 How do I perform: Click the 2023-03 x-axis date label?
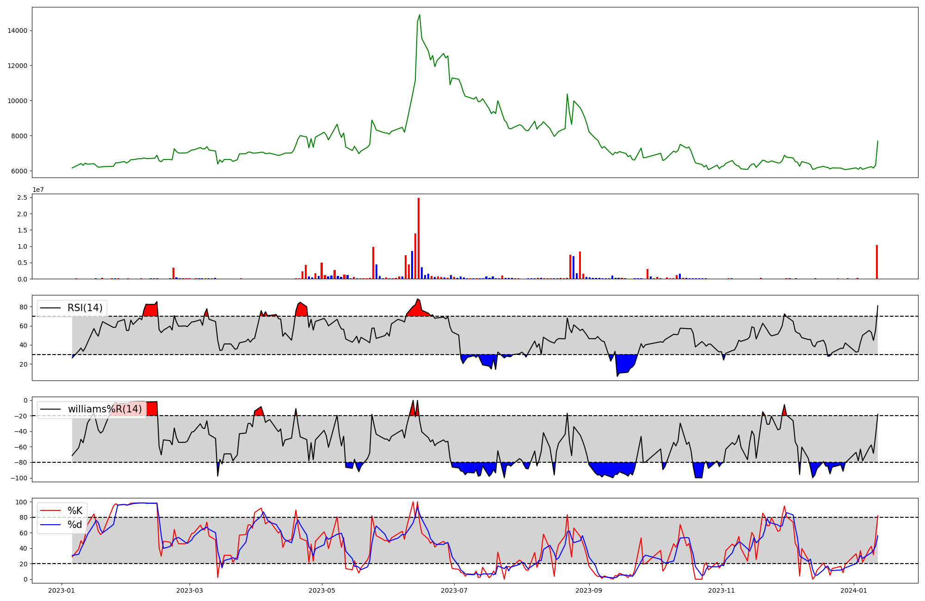(x=190, y=590)
